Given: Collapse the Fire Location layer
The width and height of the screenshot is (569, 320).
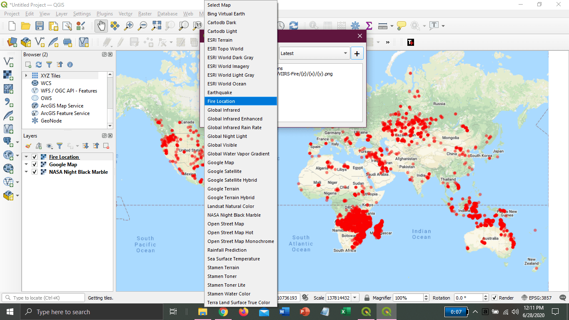Looking at the screenshot, I should pyautogui.click(x=26, y=157).
